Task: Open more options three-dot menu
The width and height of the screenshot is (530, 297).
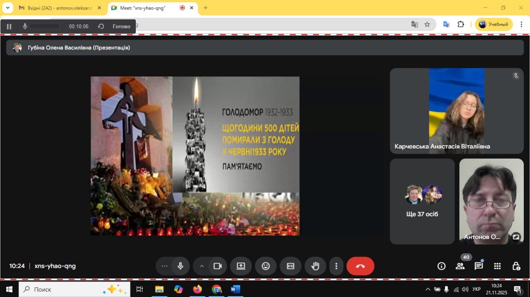Action: click(336, 266)
